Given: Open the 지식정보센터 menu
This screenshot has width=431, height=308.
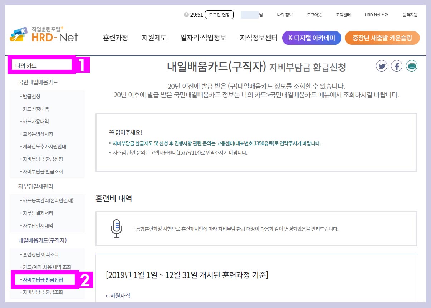Looking at the screenshot, I should pos(259,38).
